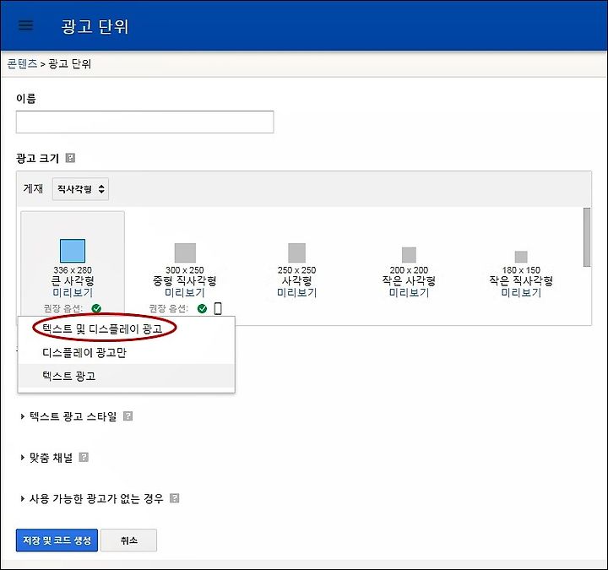
Task: Click 미리보기 link under 작은 사각형
Action: (x=409, y=292)
